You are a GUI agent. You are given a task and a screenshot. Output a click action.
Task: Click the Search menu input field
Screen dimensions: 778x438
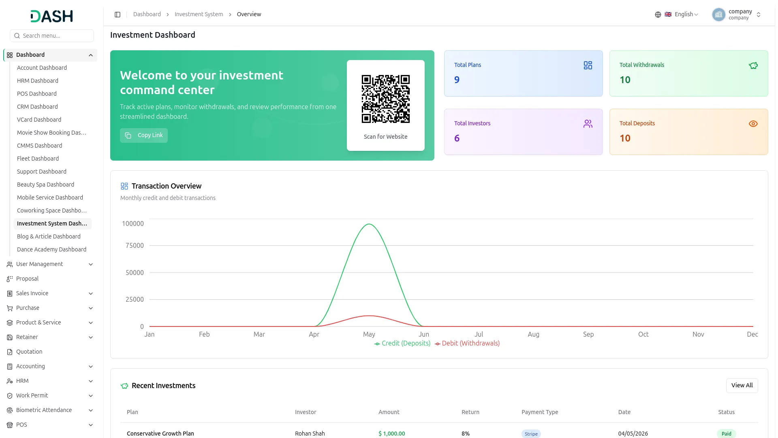pos(52,36)
